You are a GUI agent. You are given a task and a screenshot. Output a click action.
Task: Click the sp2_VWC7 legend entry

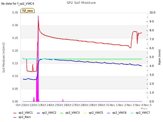(140, 113)
